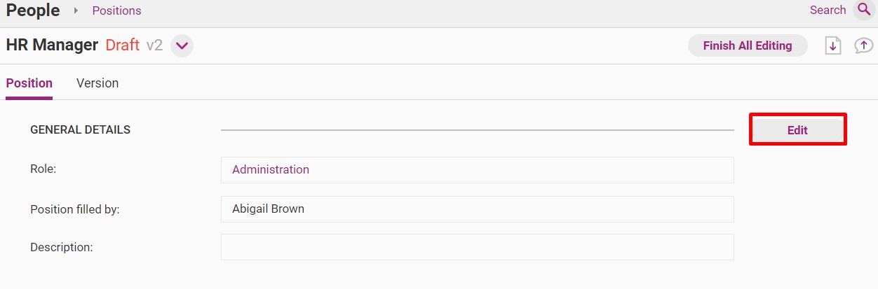878x289 pixels.
Task: Click the Finish All Editing button
Action: tap(748, 45)
